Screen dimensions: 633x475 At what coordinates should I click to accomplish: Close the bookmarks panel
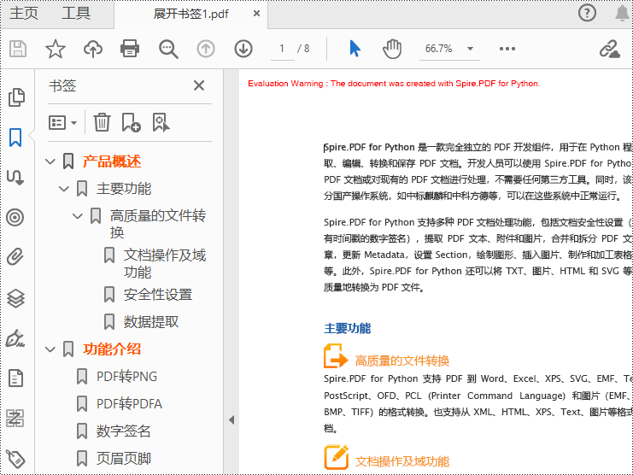coord(199,85)
